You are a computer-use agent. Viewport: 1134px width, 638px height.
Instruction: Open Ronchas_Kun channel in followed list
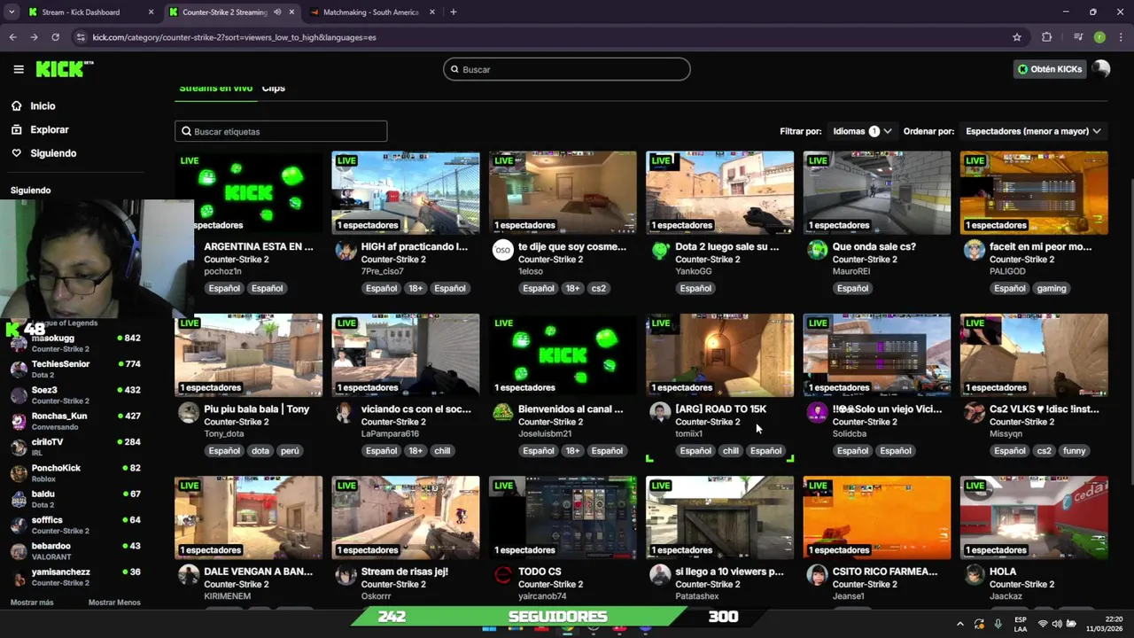pos(74,421)
